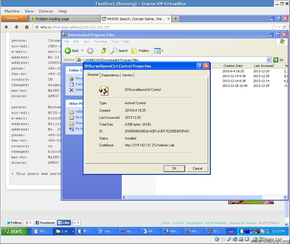Screen dimensions: 290x244
Task: Open Search in Explorer toolbar
Action: (x=119, y=51)
